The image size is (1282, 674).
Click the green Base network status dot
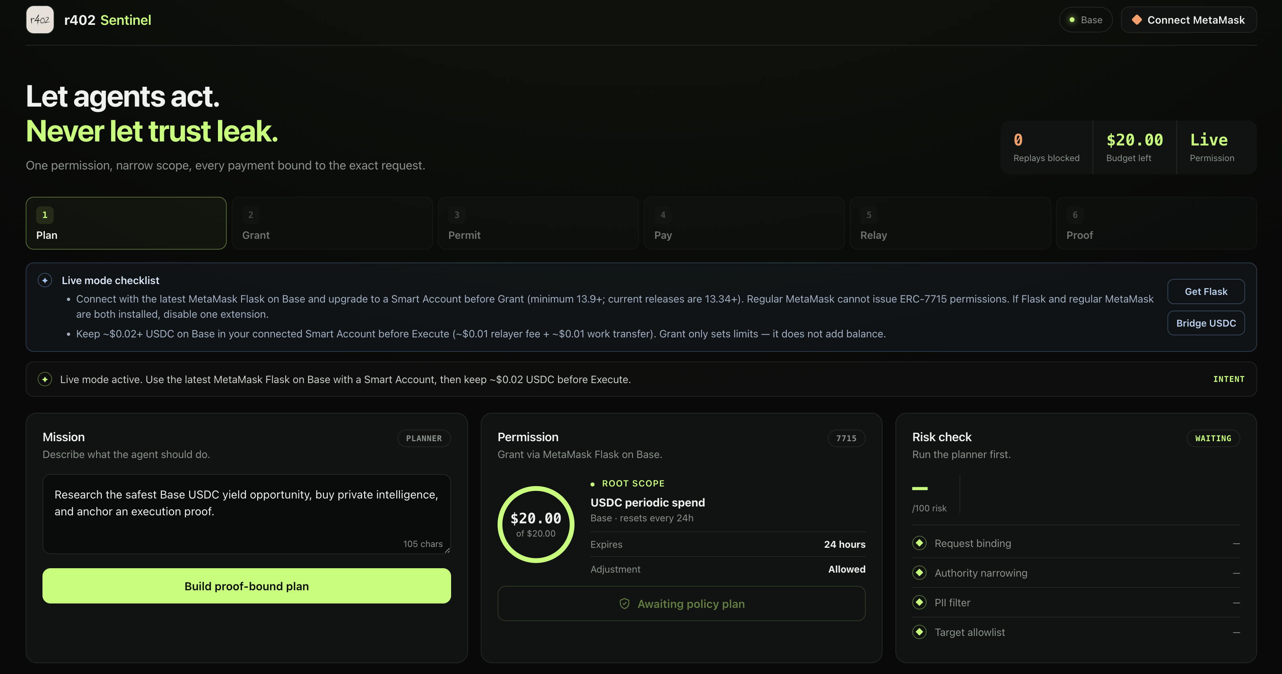pos(1072,20)
